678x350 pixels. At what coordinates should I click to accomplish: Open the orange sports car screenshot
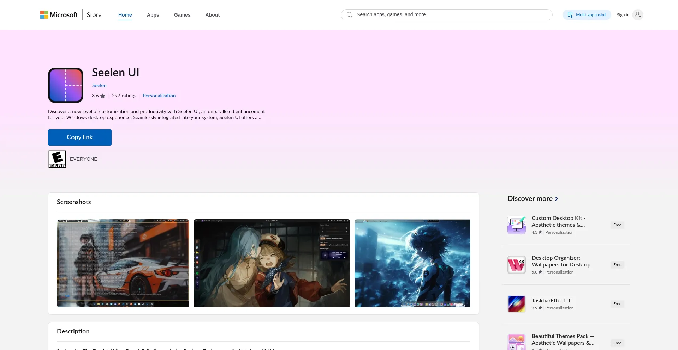point(123,263)
